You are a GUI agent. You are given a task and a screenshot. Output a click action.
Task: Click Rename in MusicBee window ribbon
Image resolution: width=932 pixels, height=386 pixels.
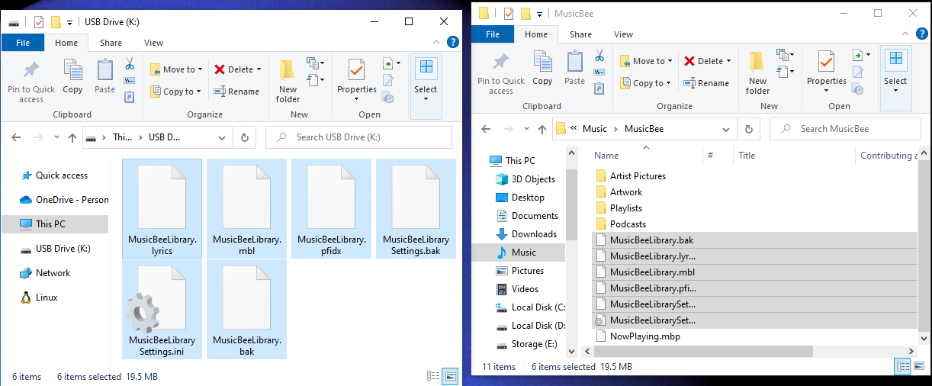(x=706, y=84)
